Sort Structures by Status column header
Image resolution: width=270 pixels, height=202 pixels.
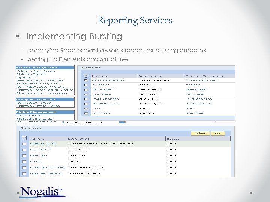[173, 138]
